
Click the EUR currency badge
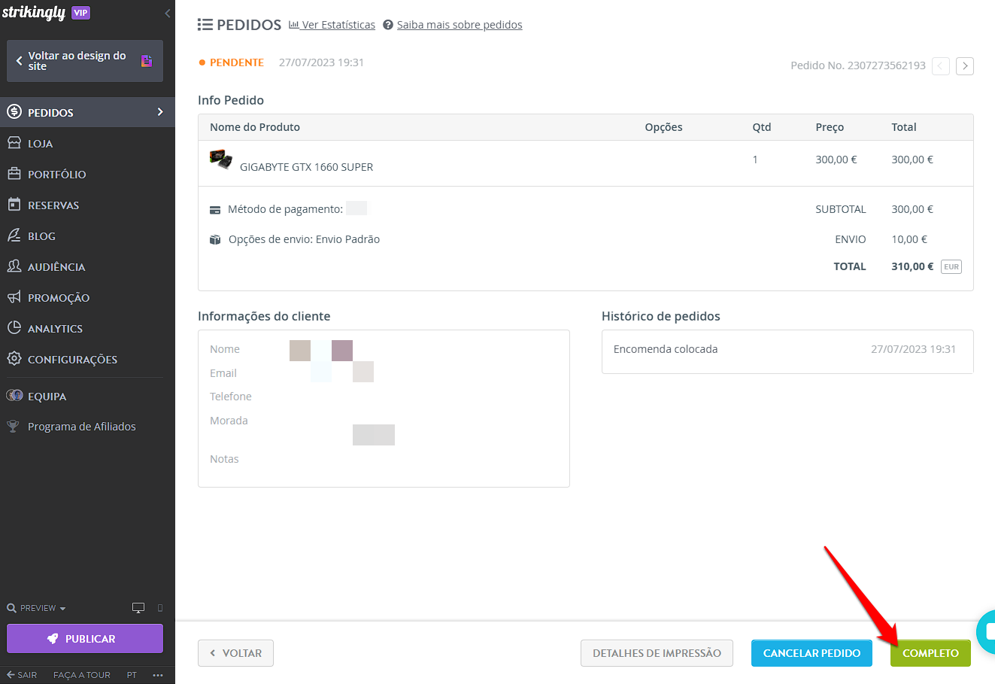951,266
